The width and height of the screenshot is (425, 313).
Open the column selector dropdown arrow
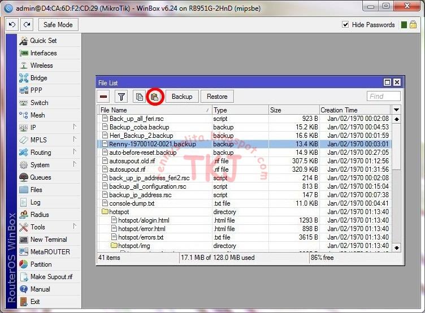tap(396, 110)
